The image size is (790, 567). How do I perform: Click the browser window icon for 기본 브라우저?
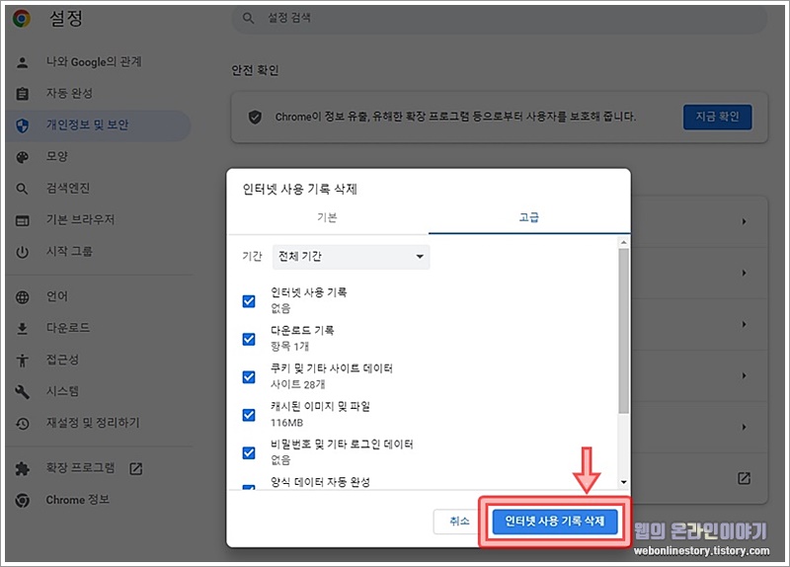[x=22, y=220]
